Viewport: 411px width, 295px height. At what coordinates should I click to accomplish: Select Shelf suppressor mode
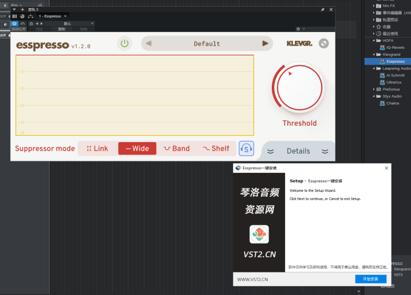pos(216,149)
